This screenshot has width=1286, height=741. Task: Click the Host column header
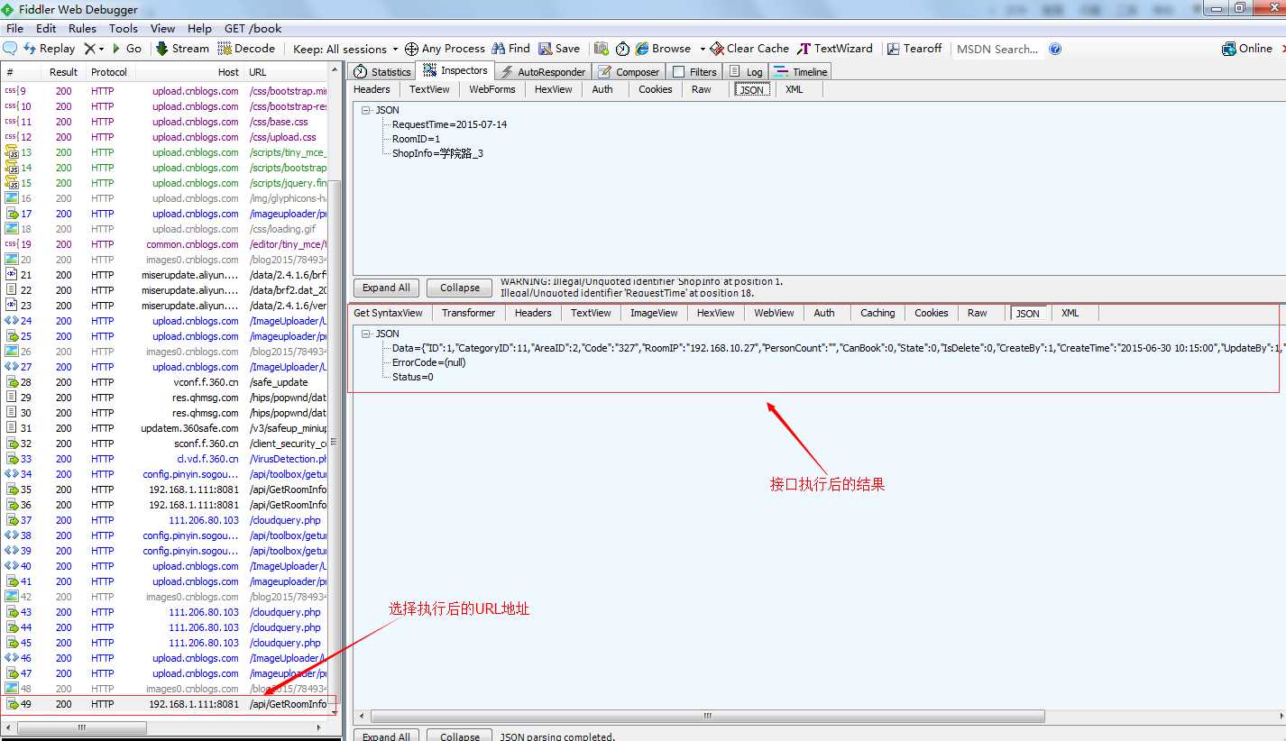pyautogui.click(x=190, y=72)
